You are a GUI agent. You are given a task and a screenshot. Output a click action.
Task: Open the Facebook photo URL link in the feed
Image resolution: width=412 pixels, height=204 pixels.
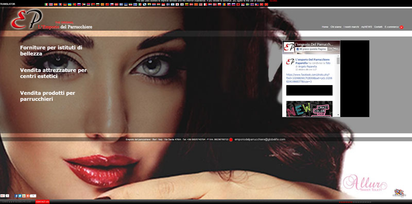pos(310,78)
